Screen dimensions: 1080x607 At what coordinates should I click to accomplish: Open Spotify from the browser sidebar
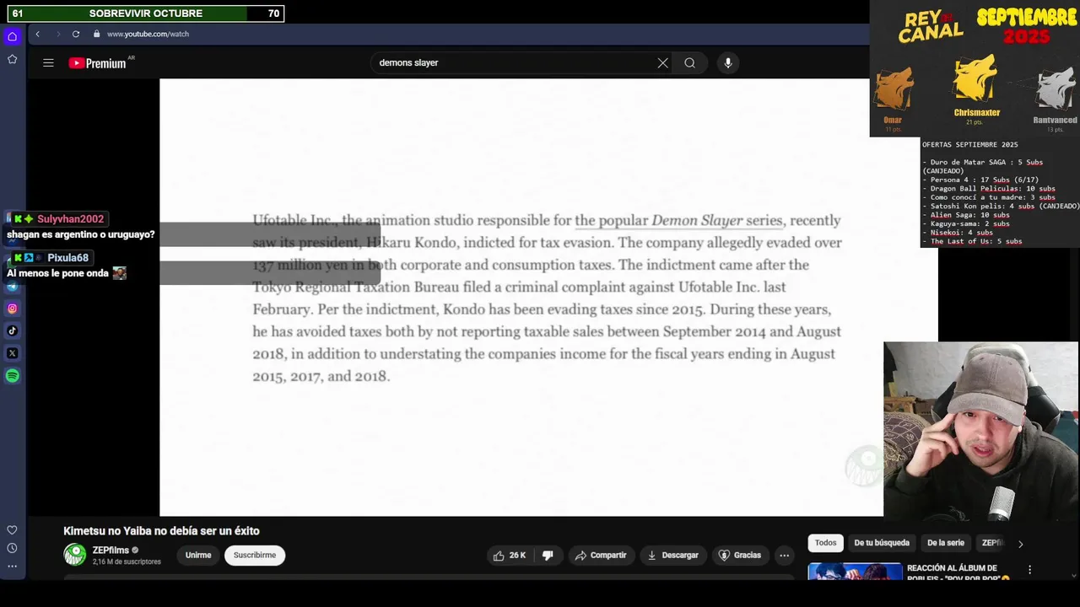tap(12, 376)
